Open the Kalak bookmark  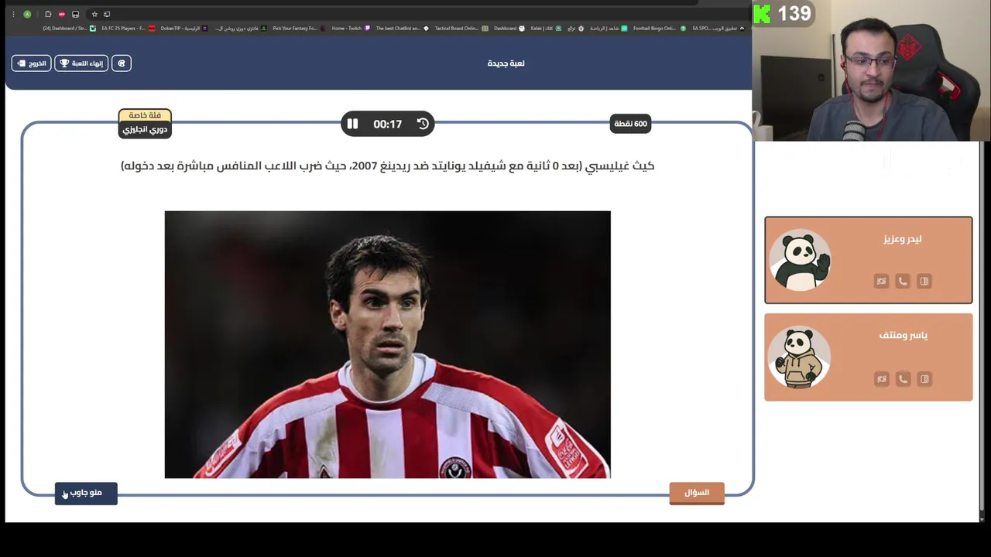click(544, 29)
